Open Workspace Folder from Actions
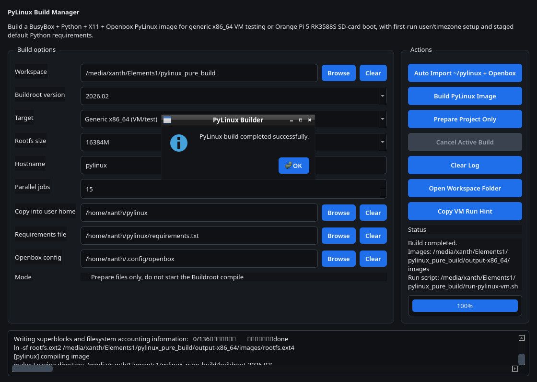This screenshot has height=382, width=537. pyautogui.click(x=465, y=188)
